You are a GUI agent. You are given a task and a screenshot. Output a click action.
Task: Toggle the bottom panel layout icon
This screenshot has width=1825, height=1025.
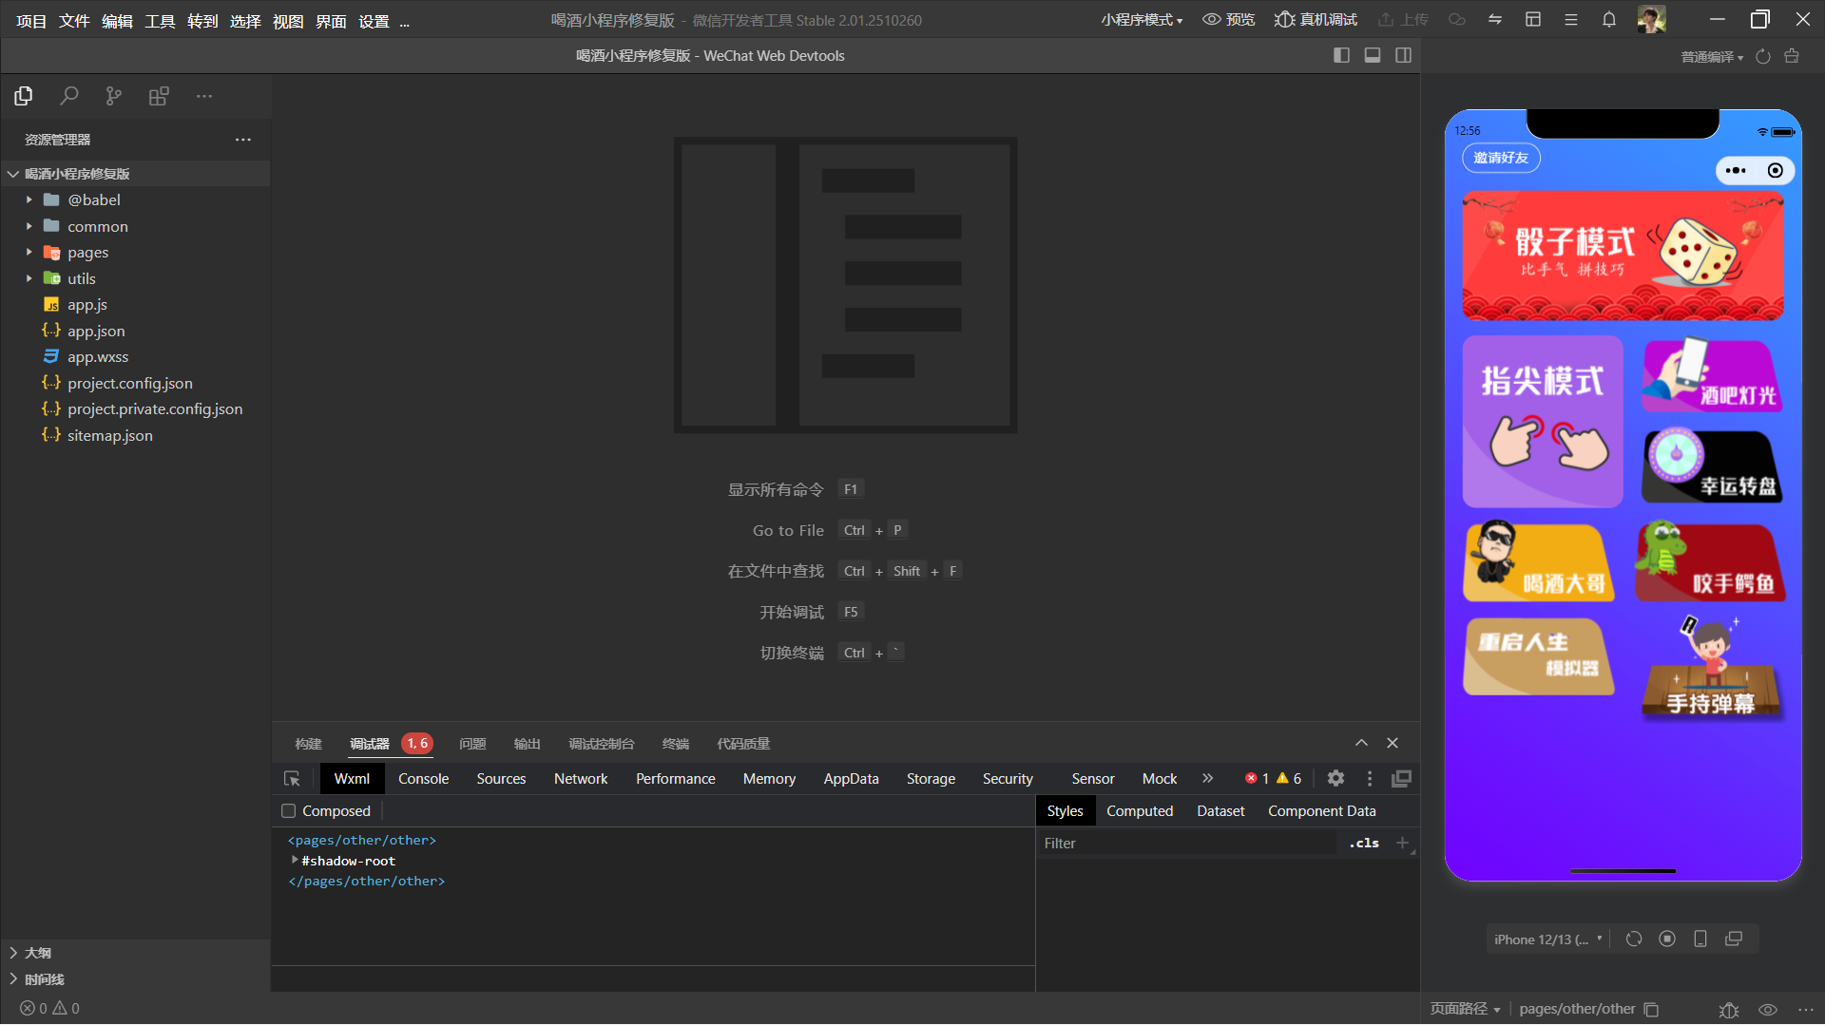click(1373, 56)
